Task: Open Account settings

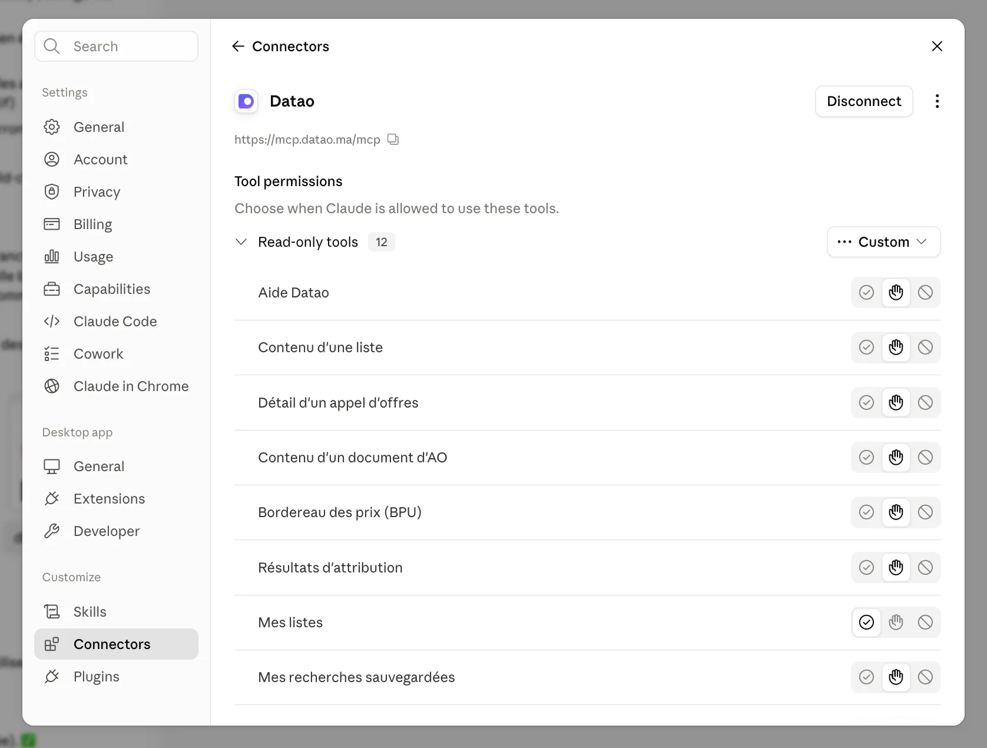Action: 117,160
